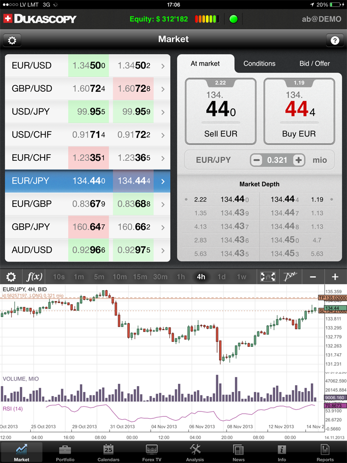Select the VOLUME, MIO label
This screenshot has height=463, width=347.
[21, 379]
